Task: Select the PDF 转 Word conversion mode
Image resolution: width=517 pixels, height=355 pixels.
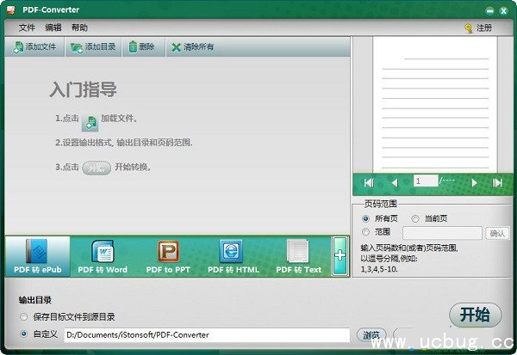Action: click(x=103, y=256)
